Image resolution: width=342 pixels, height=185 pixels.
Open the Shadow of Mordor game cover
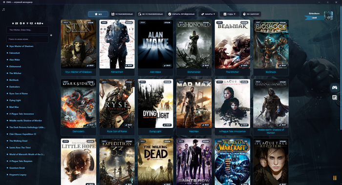[x=271, y=103]
